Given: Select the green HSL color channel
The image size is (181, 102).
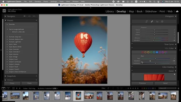Looking at the screenshot, I should tap(151, 52).
